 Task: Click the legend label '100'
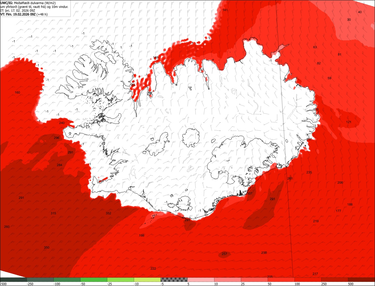(297, 284)
